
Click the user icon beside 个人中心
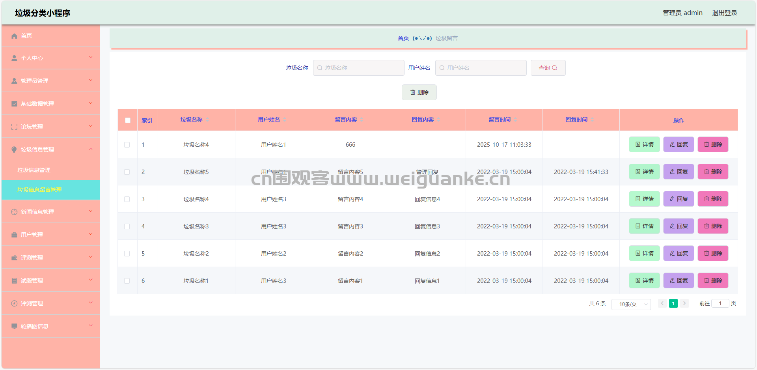coord(14,58)
